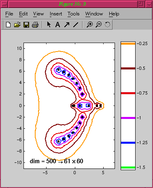The image size is (153, 188).
Task: Select the Add Text tool
Action: coord(57,25)
